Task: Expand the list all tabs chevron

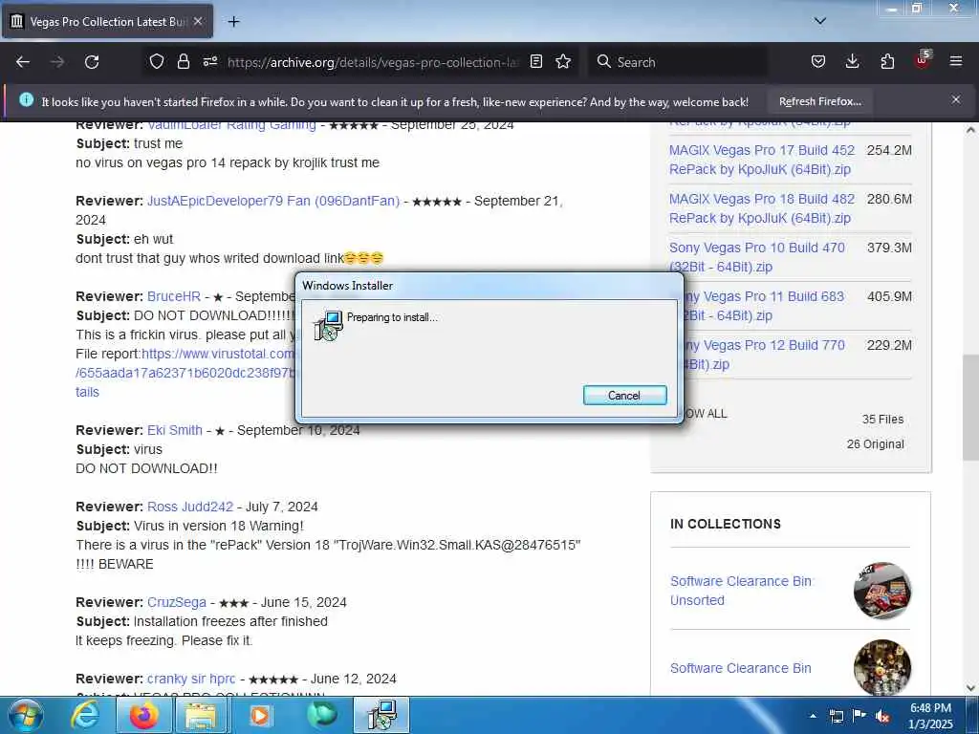Action: (819, 21)
